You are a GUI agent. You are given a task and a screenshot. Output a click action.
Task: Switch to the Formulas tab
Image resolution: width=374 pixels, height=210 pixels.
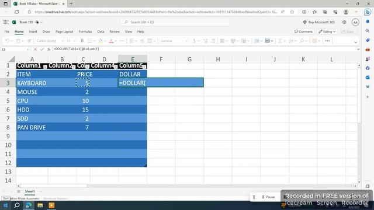pyautogui.click(x=85, y=32)
